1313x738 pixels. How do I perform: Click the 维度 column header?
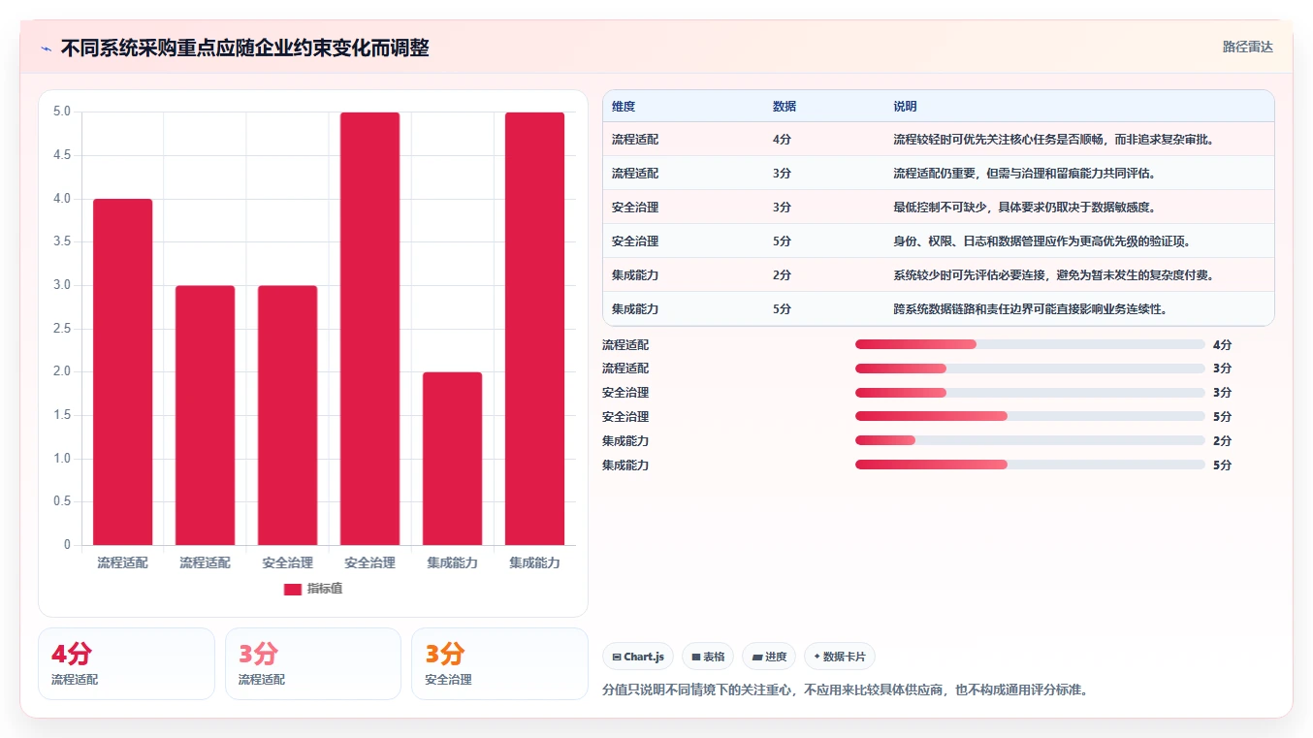click(624, 107)
